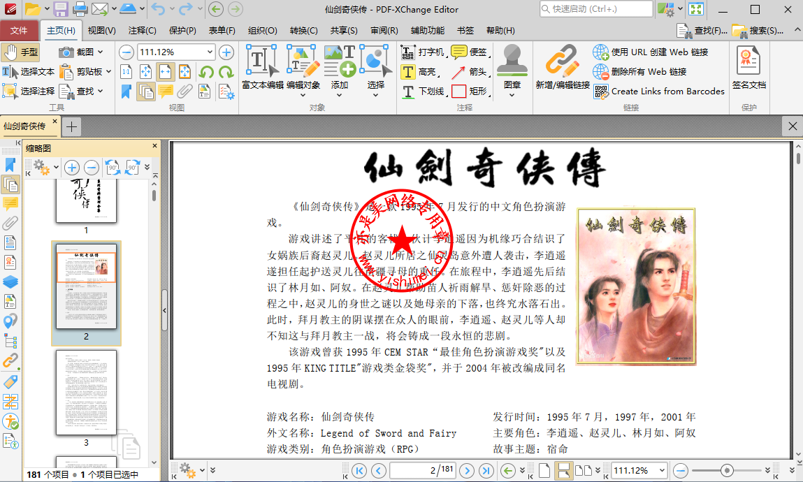This screenshot has height=482, width=803.
Task: Select the Highlight (高亮) text tool
Action: [x=420, y=72]
